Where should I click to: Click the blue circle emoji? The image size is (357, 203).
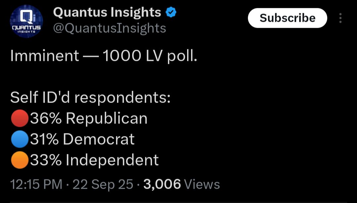tap(20, 139)
